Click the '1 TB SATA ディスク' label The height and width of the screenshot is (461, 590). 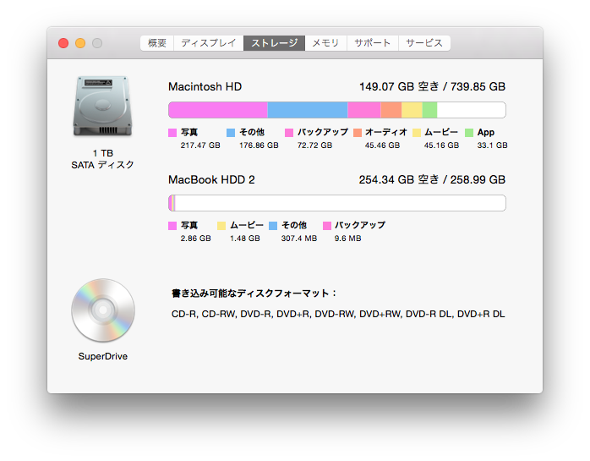coord(103,159)
